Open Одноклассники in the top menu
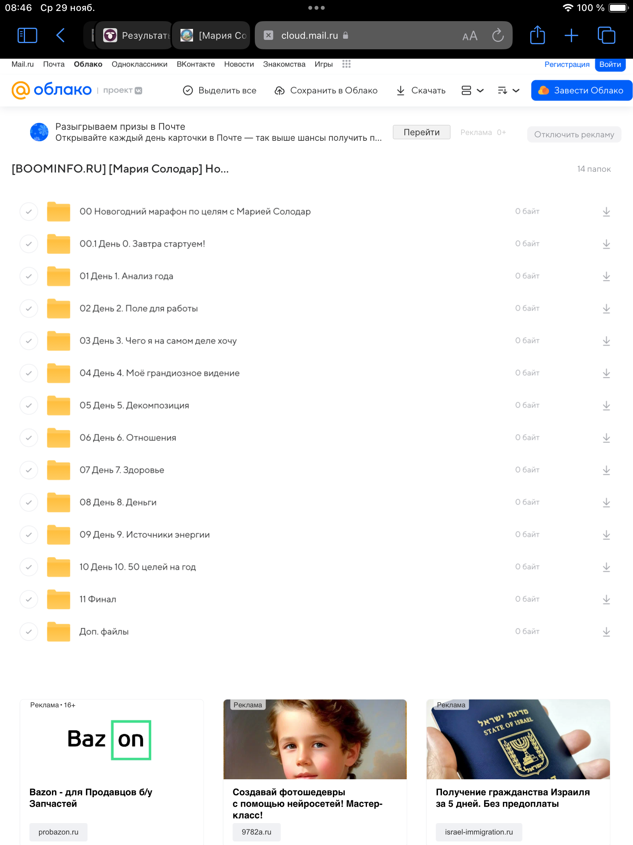633x845 pixels. (x=139, y=64)
